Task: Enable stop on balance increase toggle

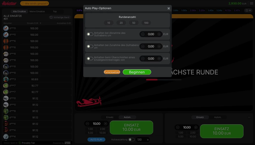Action: [x=90, y=46]
